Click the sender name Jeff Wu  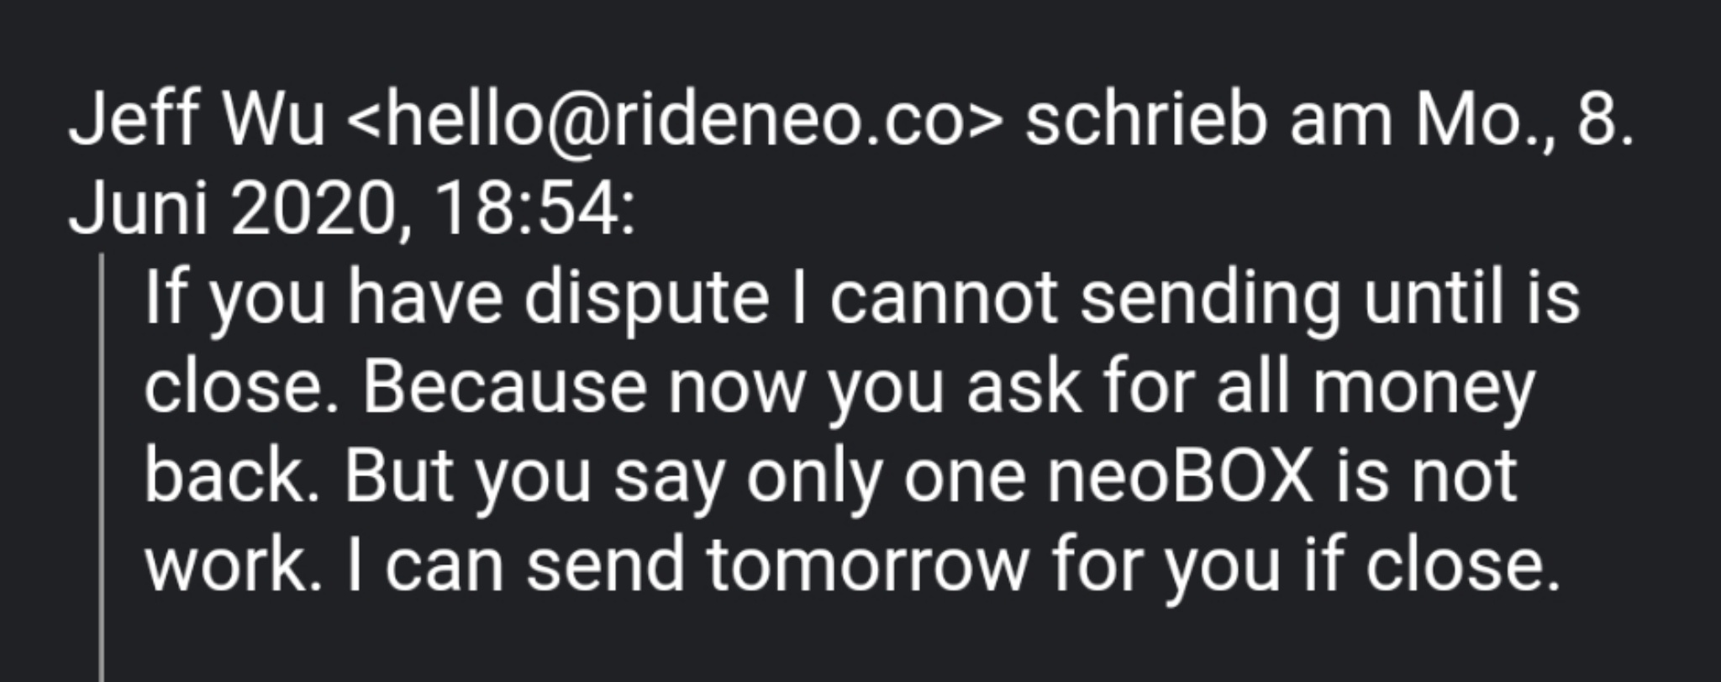point(197,121)
